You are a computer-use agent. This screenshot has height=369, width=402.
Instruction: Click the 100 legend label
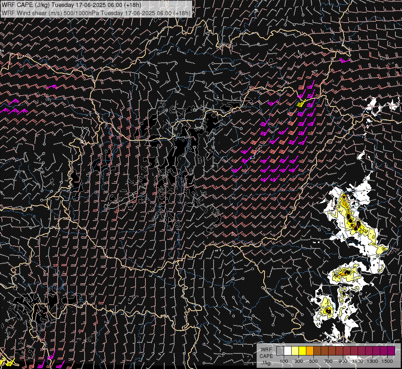point(284,361)
